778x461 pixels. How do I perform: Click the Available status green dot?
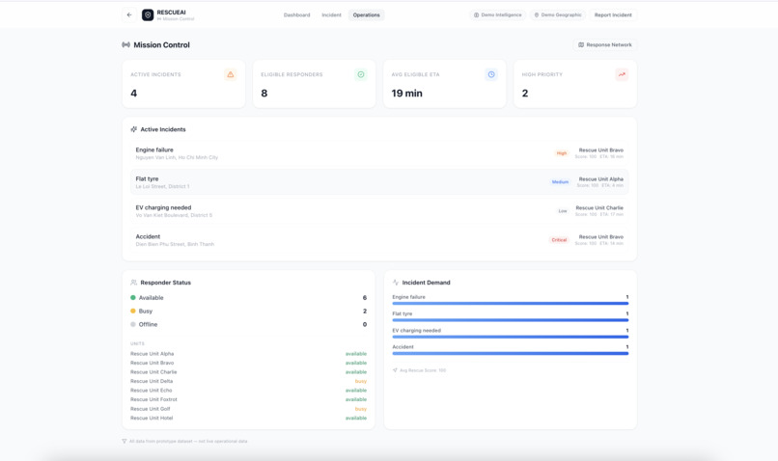[x=133, y=298]
